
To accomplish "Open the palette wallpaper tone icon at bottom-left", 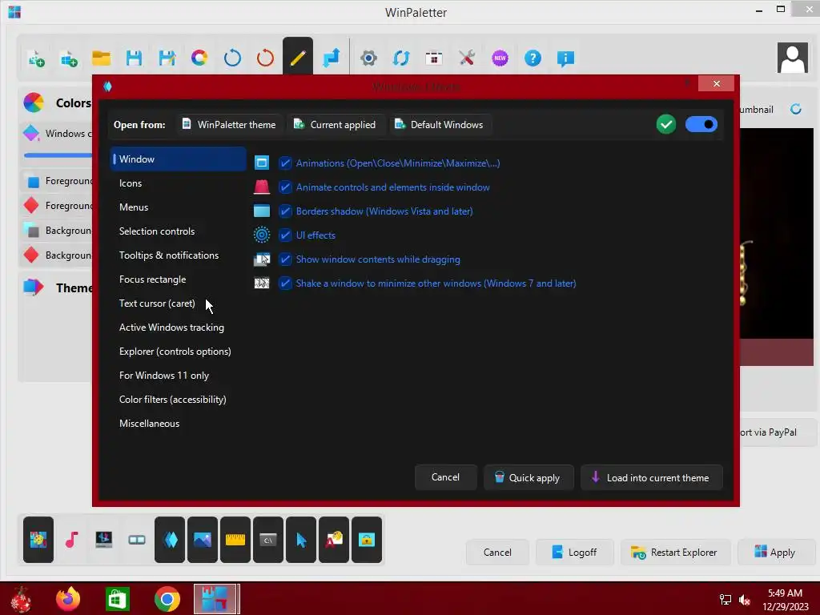I will (38, 539).
